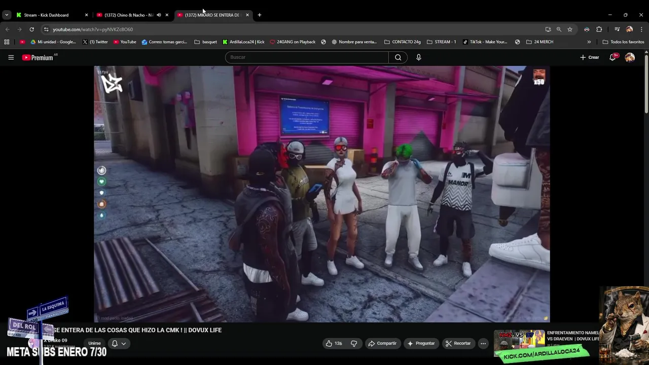The image size is (649, 365).
Task: Open the zoom magnifier in address bar
Action: click(x=559, y=29)
